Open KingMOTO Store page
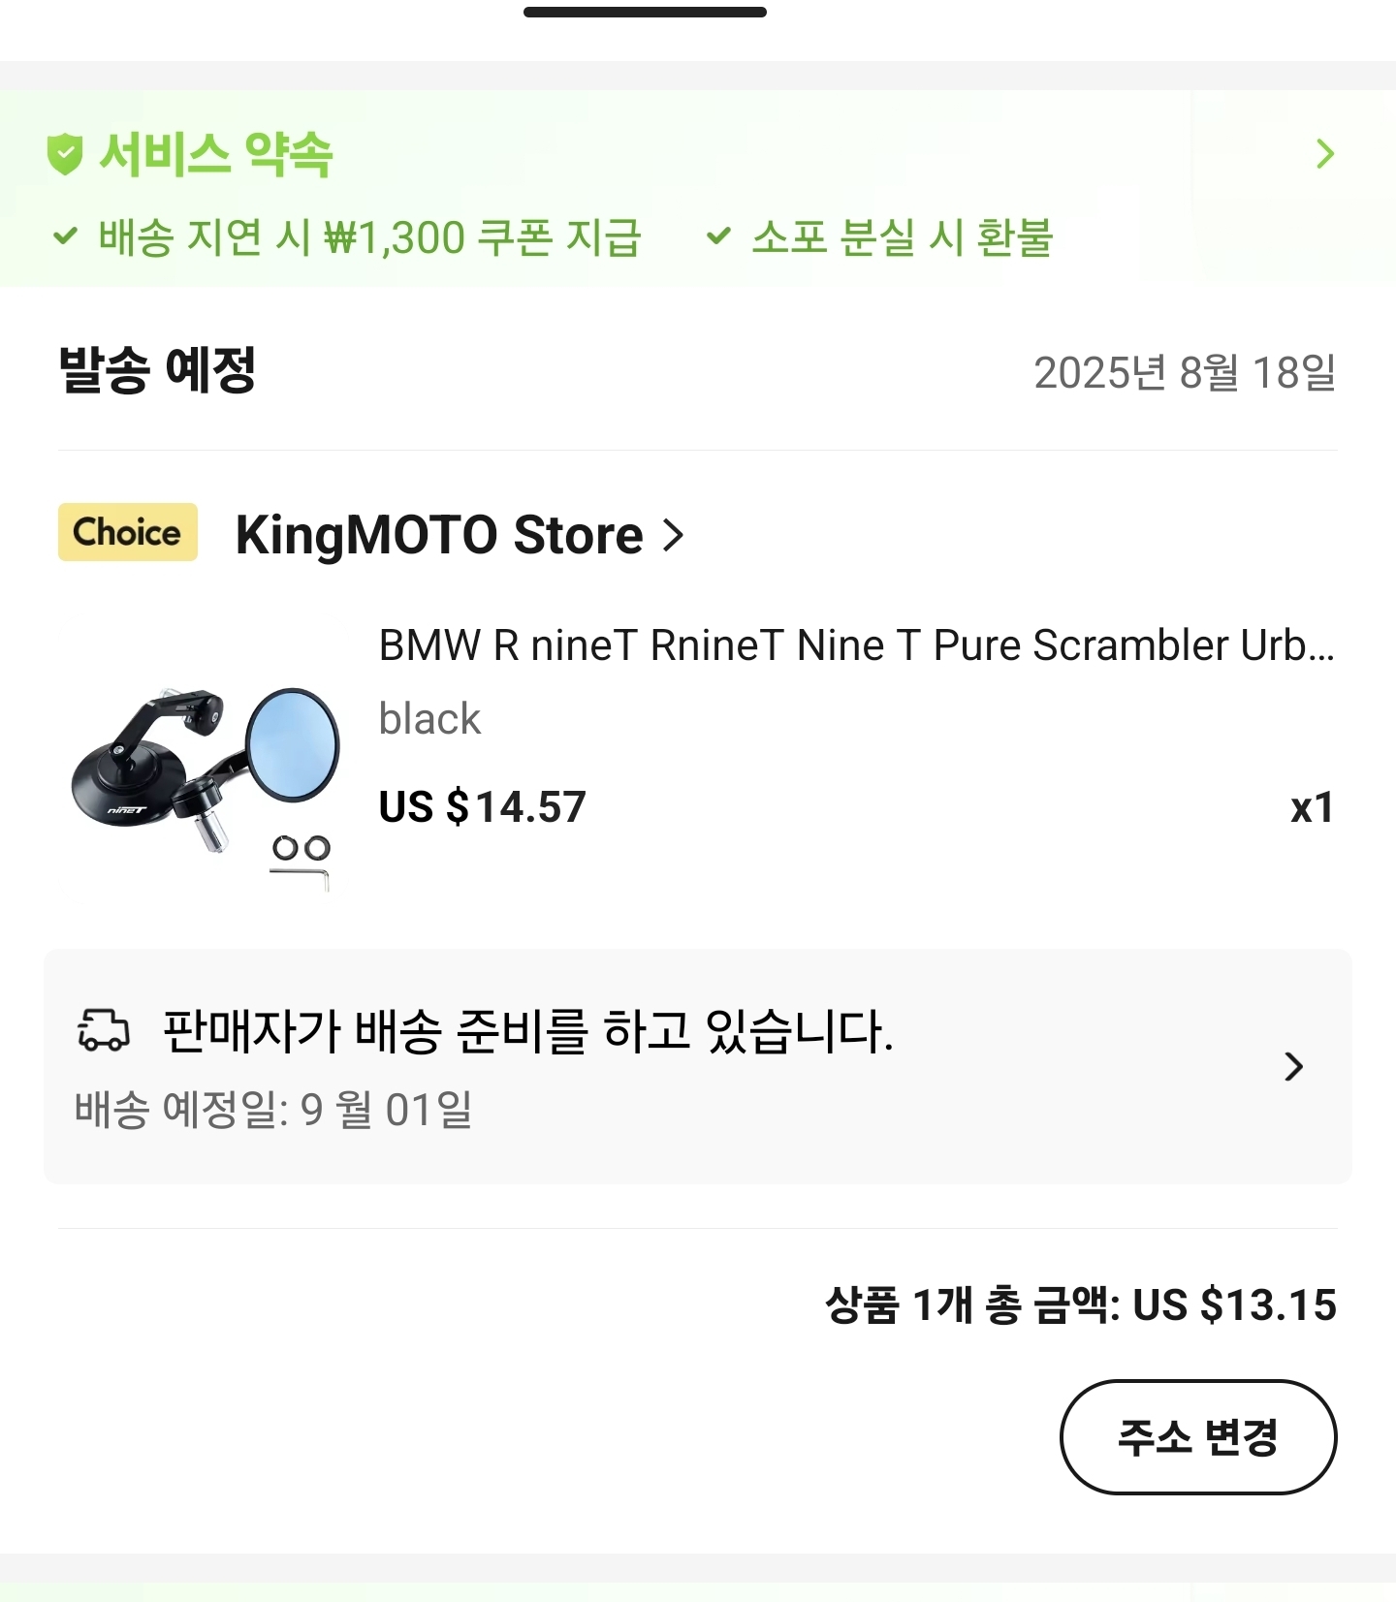Screen dimensions: 1396x1602 pos(439,535)
